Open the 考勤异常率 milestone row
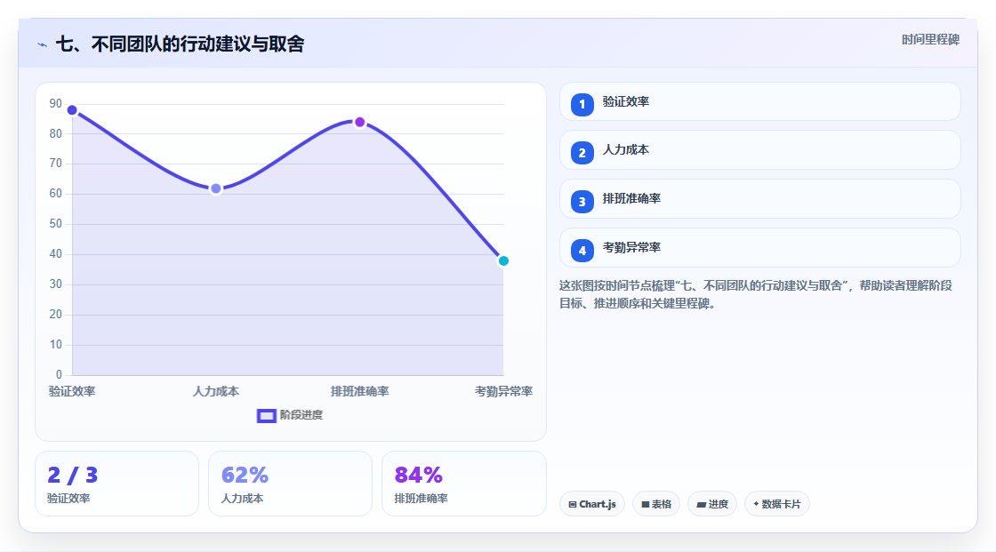Image resolution: width=996 pixels, height=552 pixels. click(x=759, y=248)
